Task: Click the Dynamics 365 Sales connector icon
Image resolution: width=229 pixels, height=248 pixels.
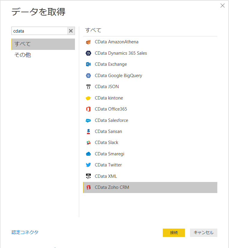Action: [88, 53]
